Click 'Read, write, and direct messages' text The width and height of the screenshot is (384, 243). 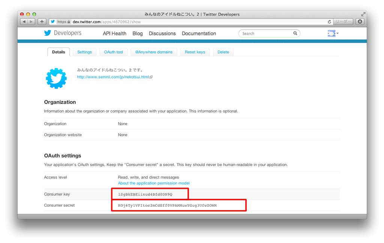pyautogui.click(x=148, y=177)
